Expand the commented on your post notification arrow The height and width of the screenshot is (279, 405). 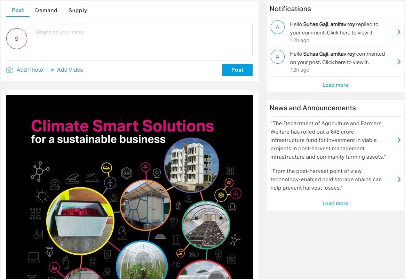coord(399,62)
